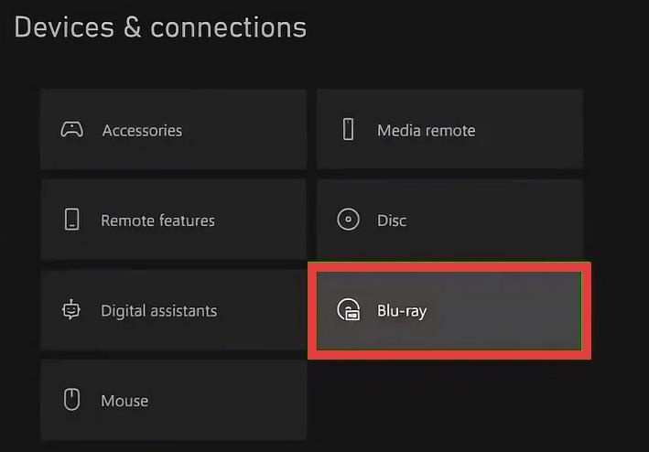Open the Media remote settings tile

(x=450, y=129)
